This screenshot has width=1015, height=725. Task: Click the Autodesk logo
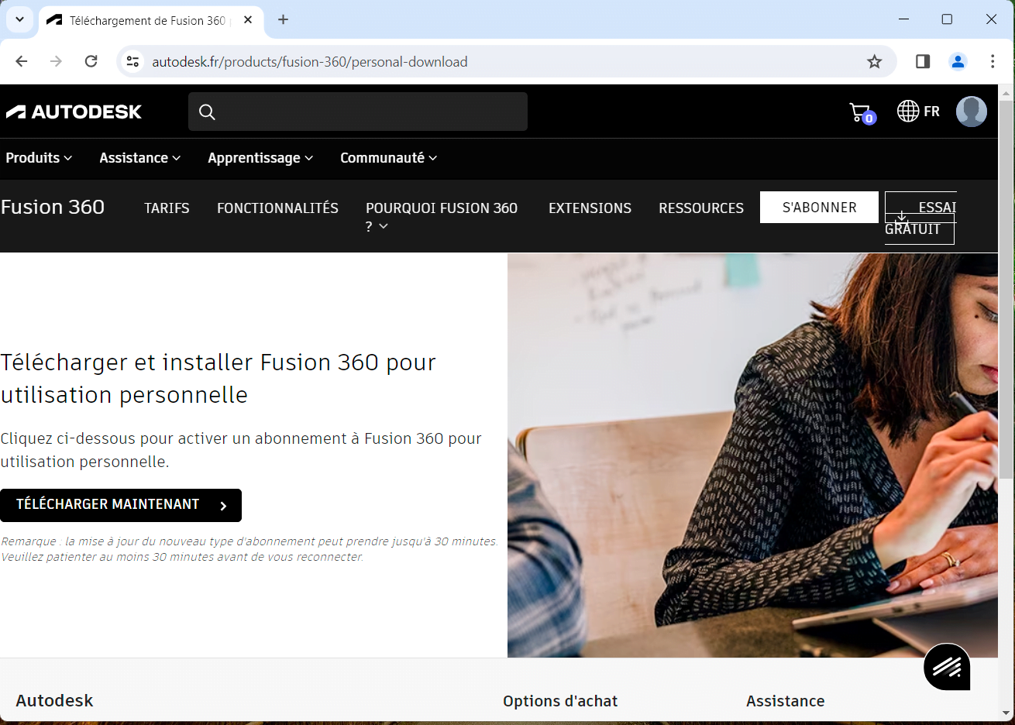74,112
